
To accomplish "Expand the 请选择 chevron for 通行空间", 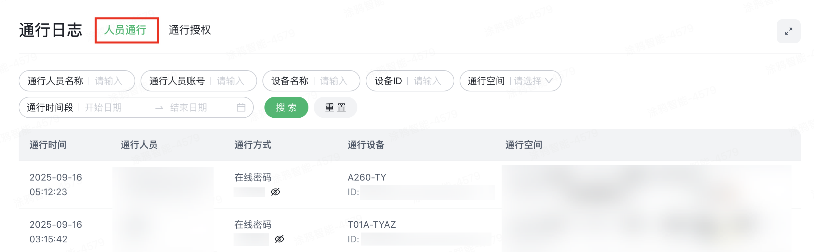I will 550,81.
